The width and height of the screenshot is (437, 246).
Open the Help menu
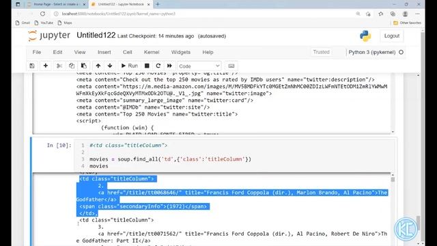pyautogui.click(x=208, y=52)
